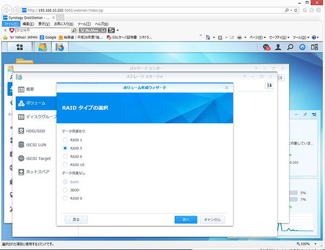Open HDD/SSD section
The width and height of the screenshot is (325, 250).
point(31,131)
